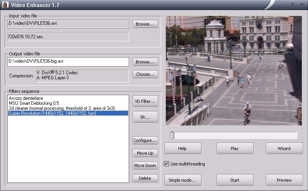
Task: Toggle the Use multithreading checkbox
Action: coord(167,164)
